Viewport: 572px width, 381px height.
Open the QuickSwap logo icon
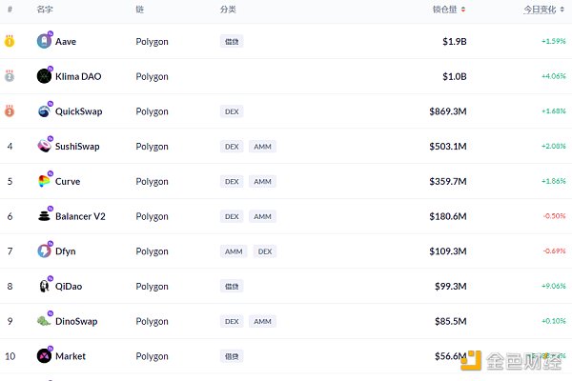click(x=44, y=110)
